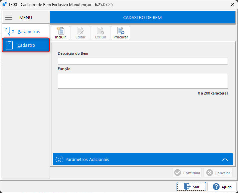This screenshot has width=238, height=193.
Task: Close the Cadastro de Bem window
Action: tap(233, 4)
